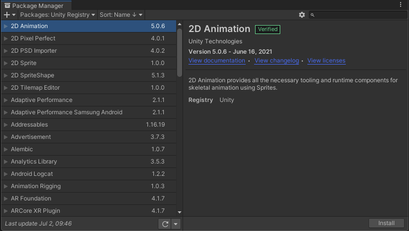Open the View licenses link
The width and height of the screenshot is (409, 231).
(x=326, y=61)
